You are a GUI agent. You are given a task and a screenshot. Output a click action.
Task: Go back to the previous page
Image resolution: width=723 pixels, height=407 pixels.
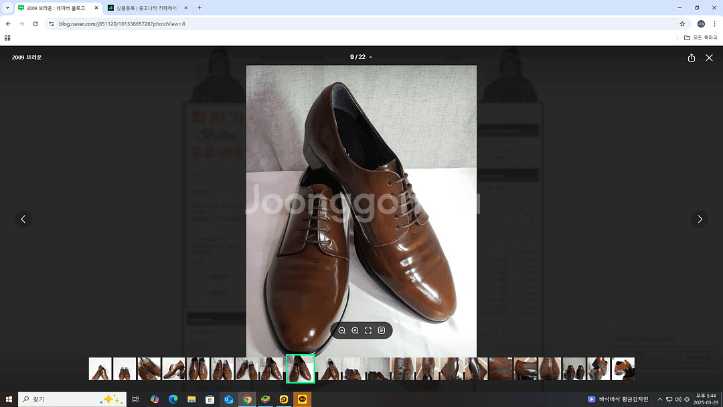(x=8, y=24)
